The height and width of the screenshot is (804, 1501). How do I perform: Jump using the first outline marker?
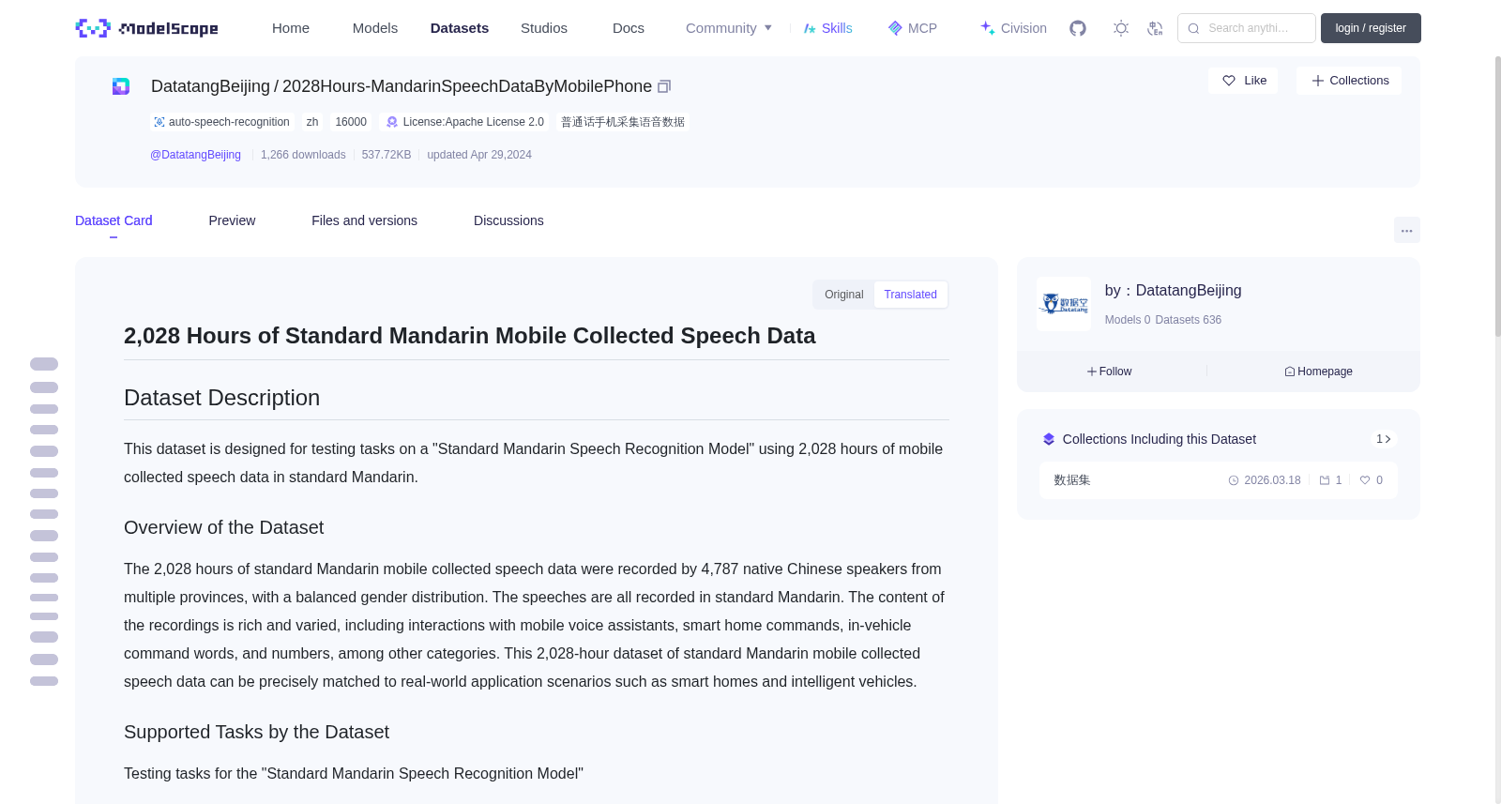click(44, 364)
